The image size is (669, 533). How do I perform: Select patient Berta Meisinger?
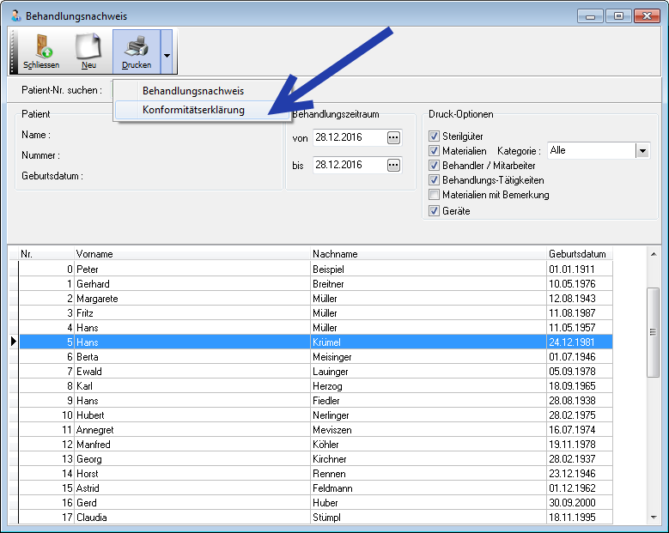click(316, 356)
